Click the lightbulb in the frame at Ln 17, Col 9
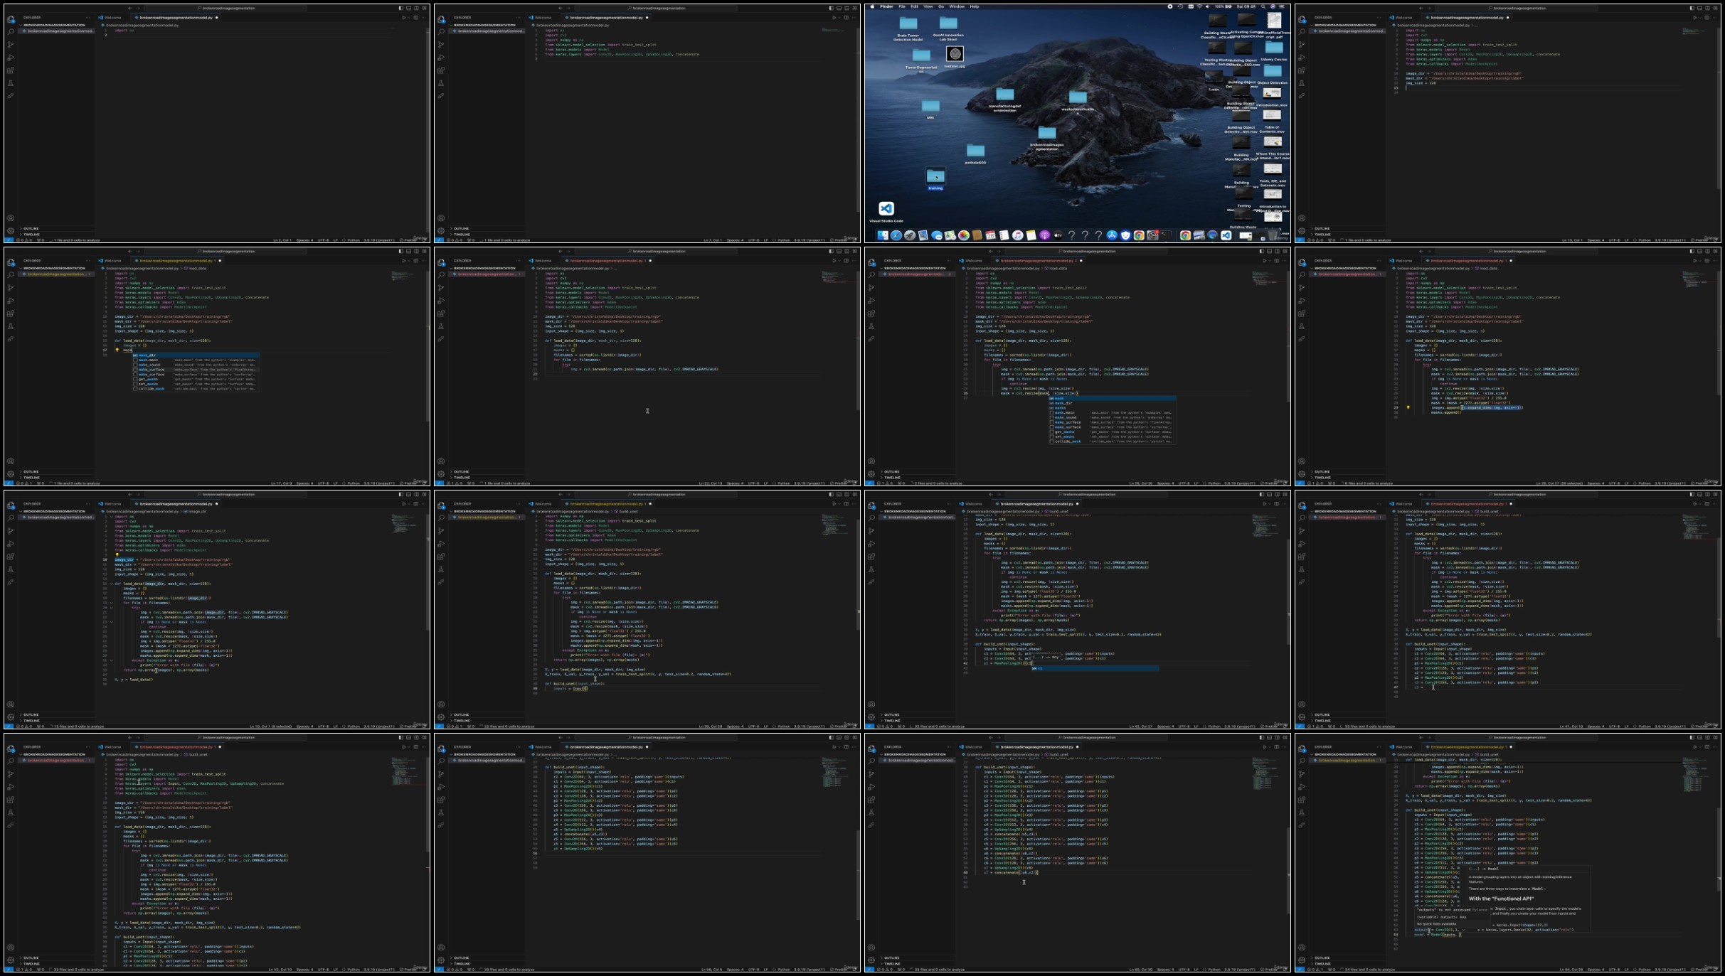The width and height of the screenshot is (1725, 976). pyautogui.click(x=117, y=350)
